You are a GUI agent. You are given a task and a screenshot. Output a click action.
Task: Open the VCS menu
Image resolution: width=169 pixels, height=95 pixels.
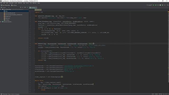[31, 3]
